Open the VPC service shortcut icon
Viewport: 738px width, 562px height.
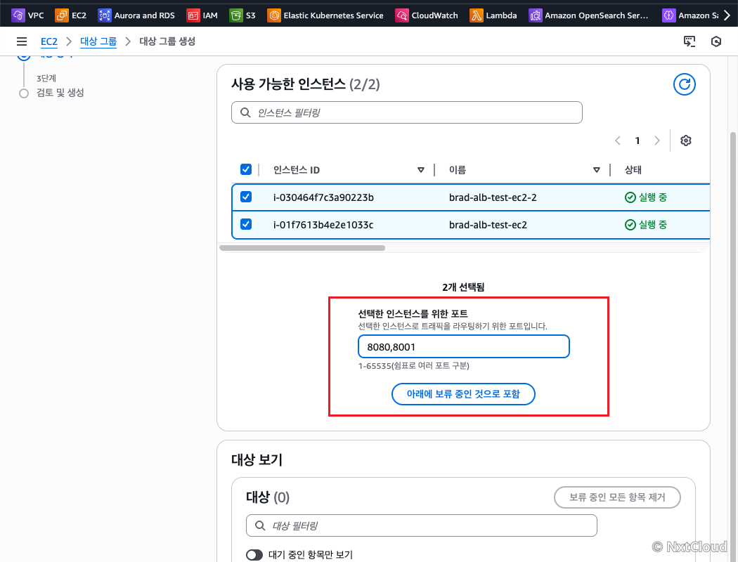click(18, 15)
